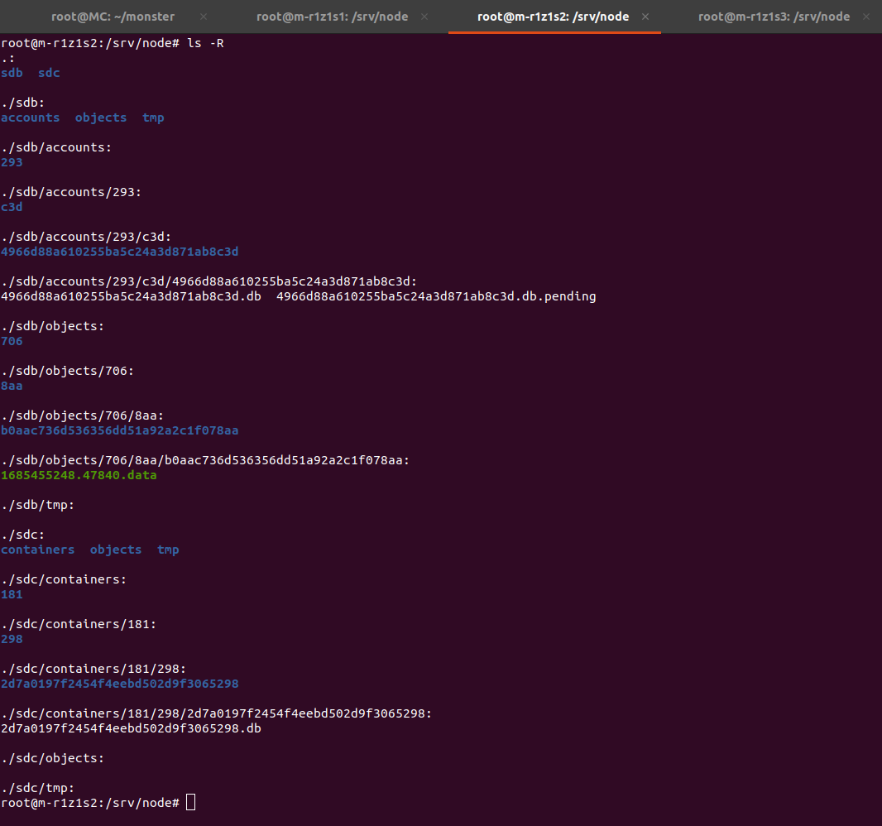The image size is (882, 826).
Task: Click the white 2d7a0197f2454f4eebd502d9f3065298.db file name
Action: (x=131, y=728)
